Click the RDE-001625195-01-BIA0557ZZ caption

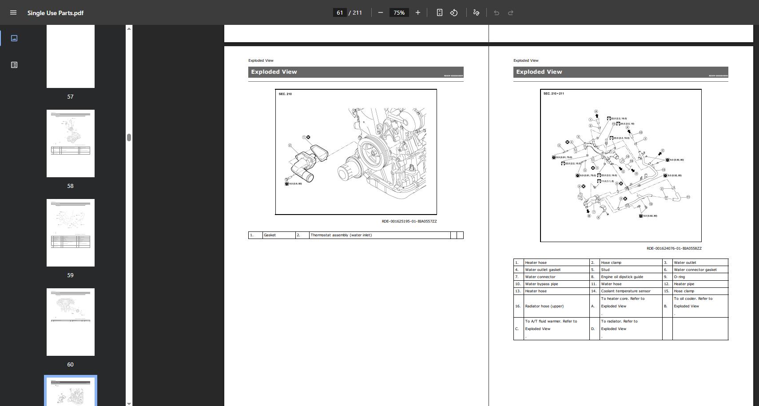409,221
